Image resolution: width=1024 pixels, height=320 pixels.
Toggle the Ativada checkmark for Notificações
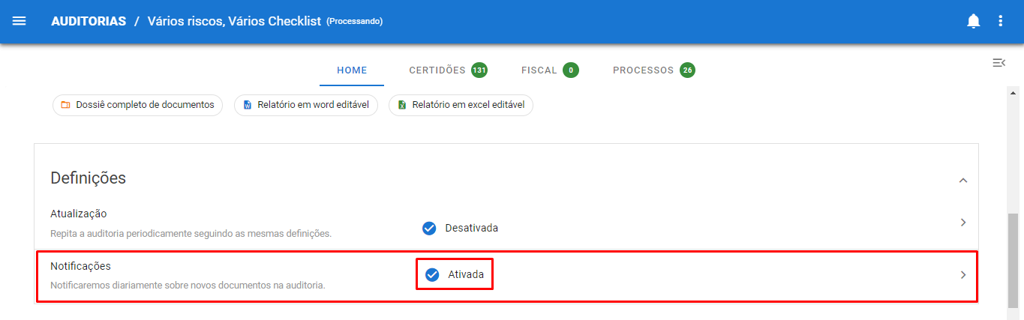[x=432, y=275]
